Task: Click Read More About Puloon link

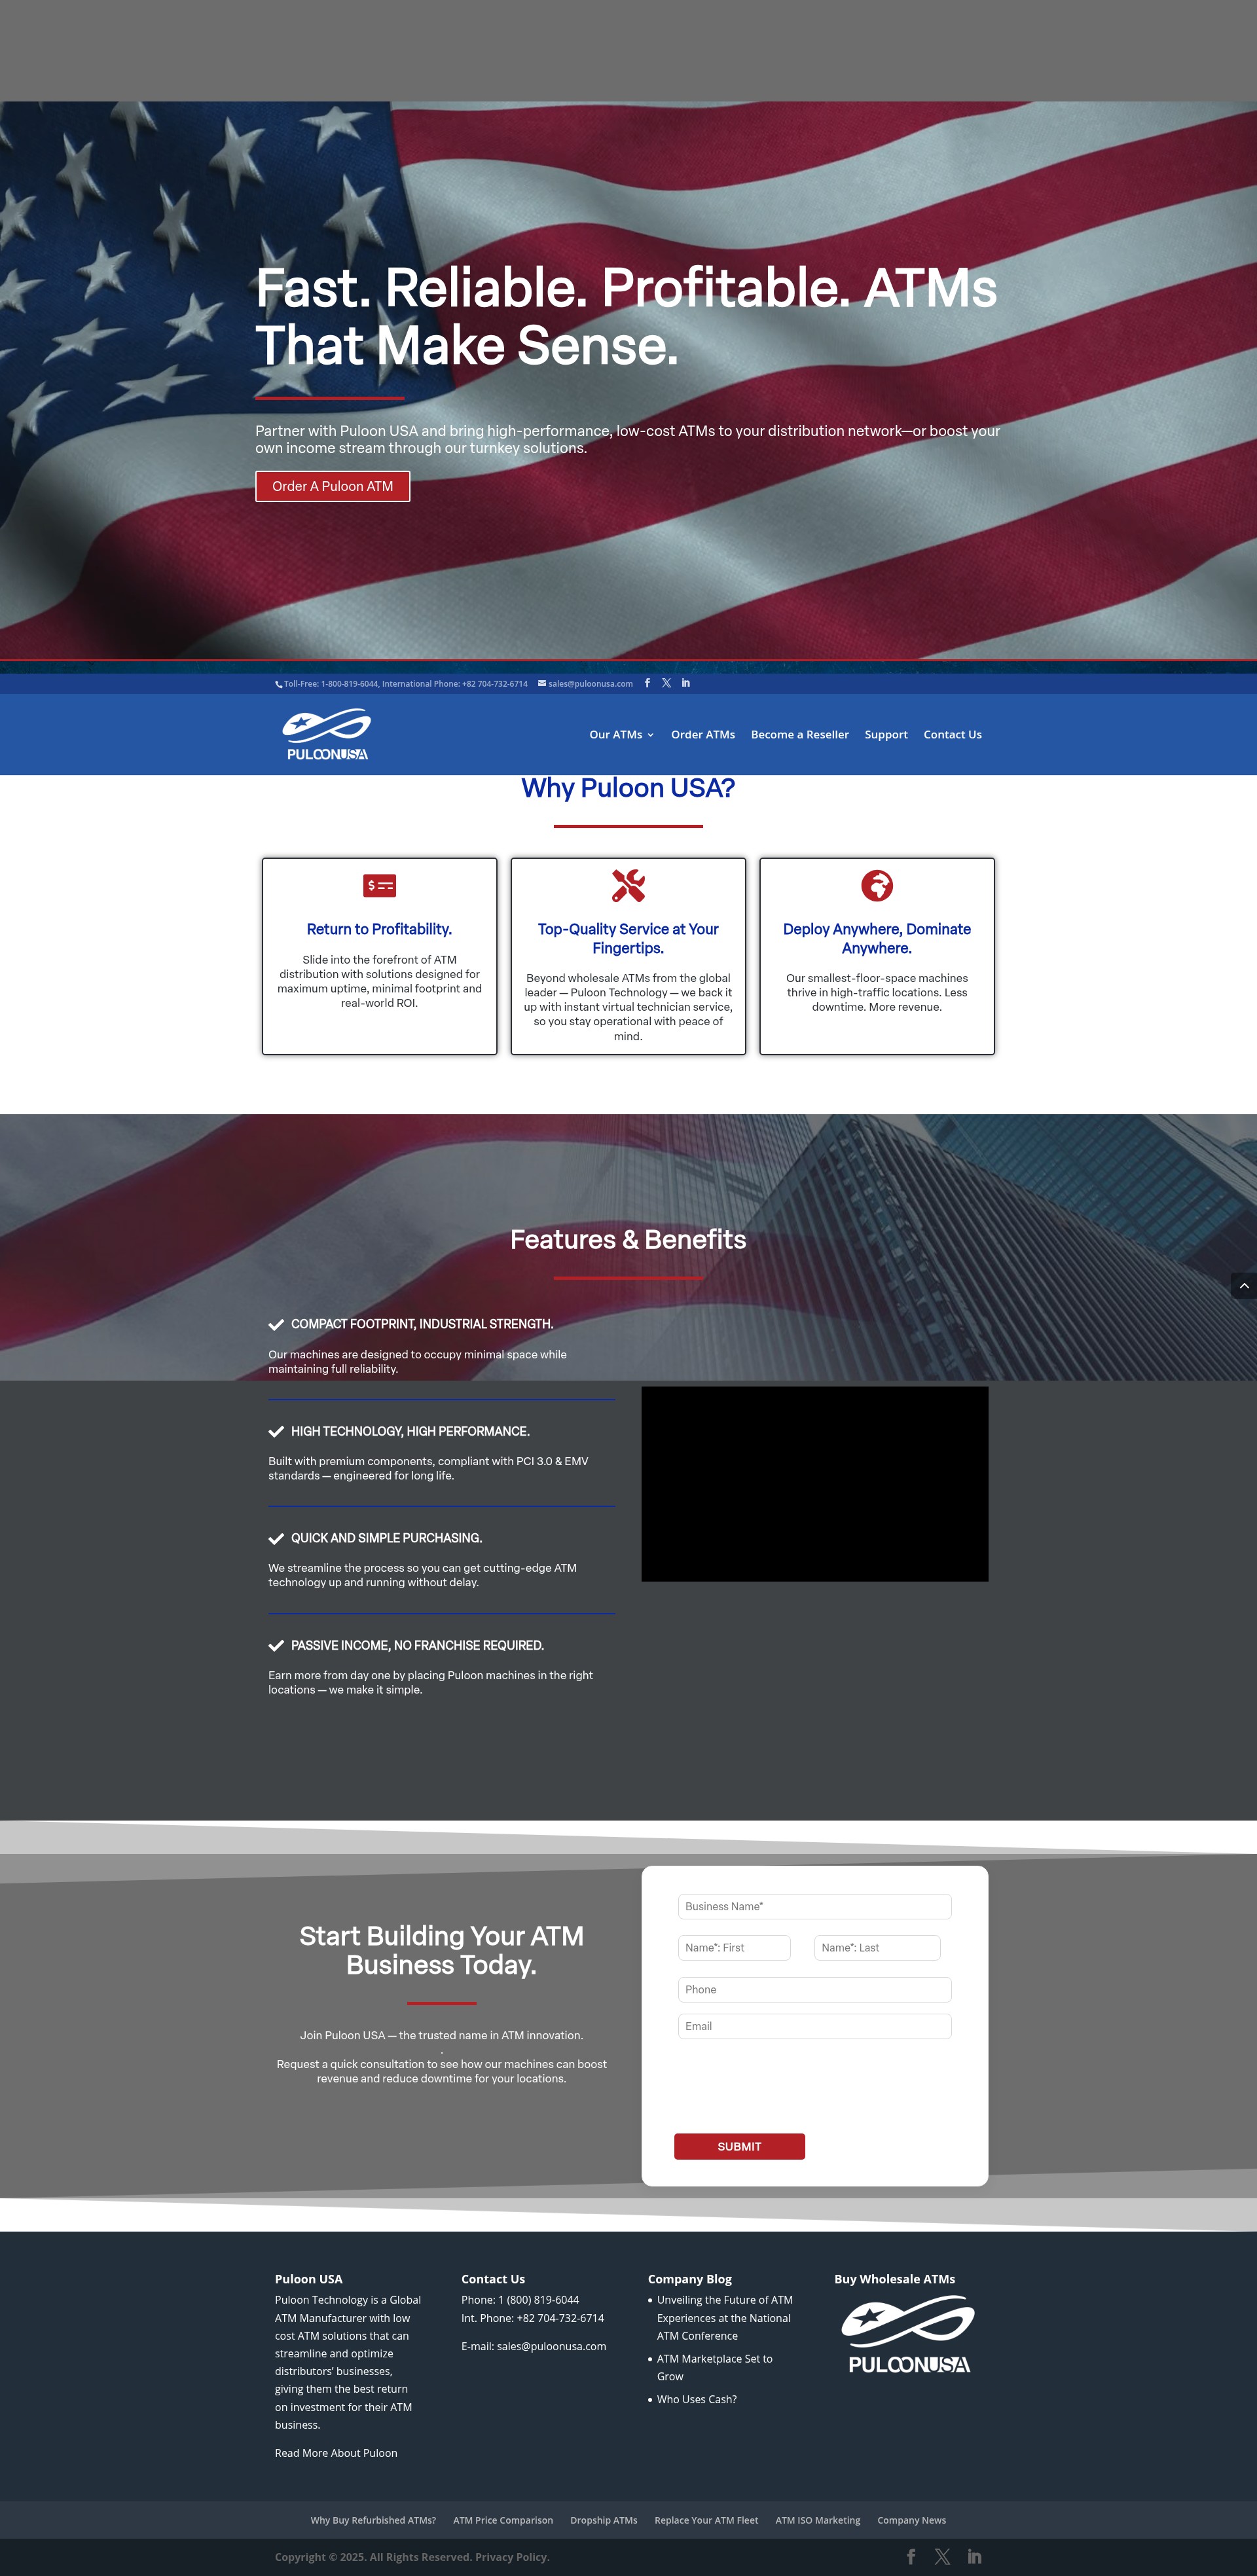Action: pos(336,2452)
